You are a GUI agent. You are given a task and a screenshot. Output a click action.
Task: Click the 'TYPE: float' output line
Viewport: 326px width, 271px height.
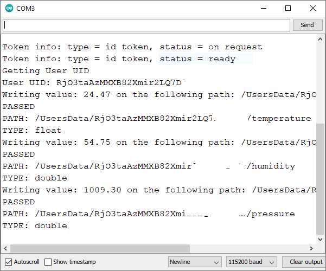pos(32,130)
